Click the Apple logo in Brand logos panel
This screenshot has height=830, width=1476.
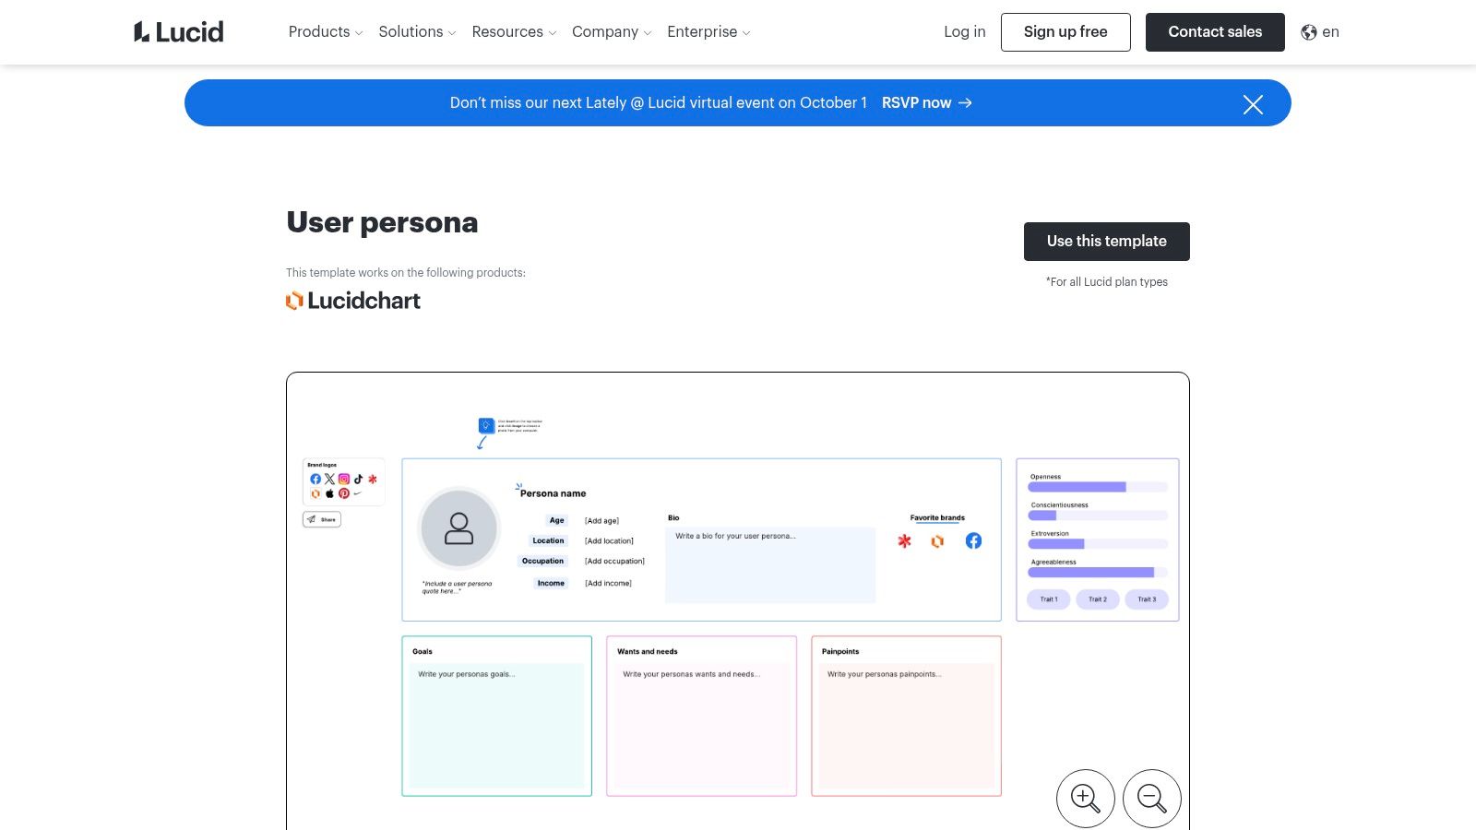click(329, 493)
